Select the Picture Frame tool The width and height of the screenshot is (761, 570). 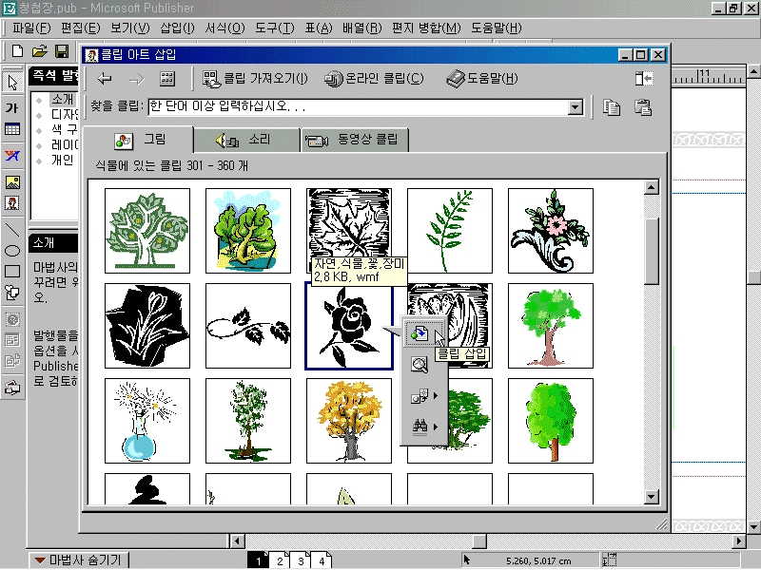click(12, 181)
